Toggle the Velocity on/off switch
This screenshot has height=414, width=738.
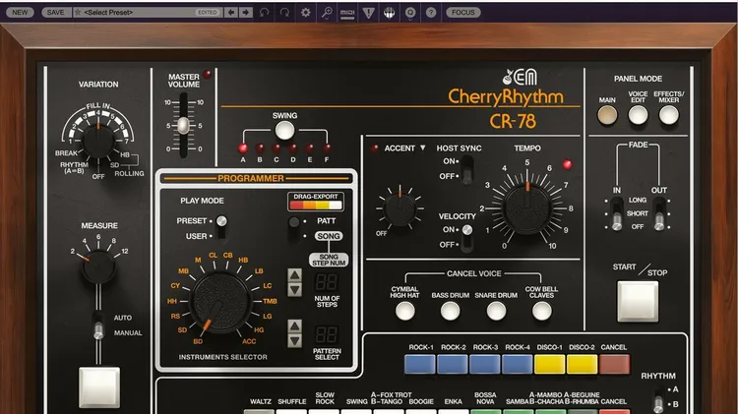[x=466, y=237]
